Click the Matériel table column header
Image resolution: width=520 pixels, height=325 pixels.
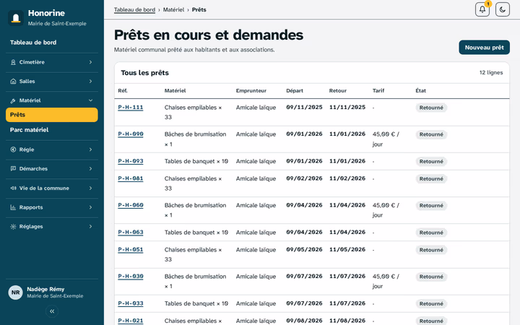tap(175, 90)
